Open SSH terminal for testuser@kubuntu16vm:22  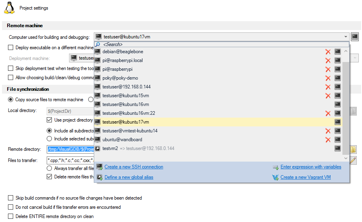pos(338,113)
